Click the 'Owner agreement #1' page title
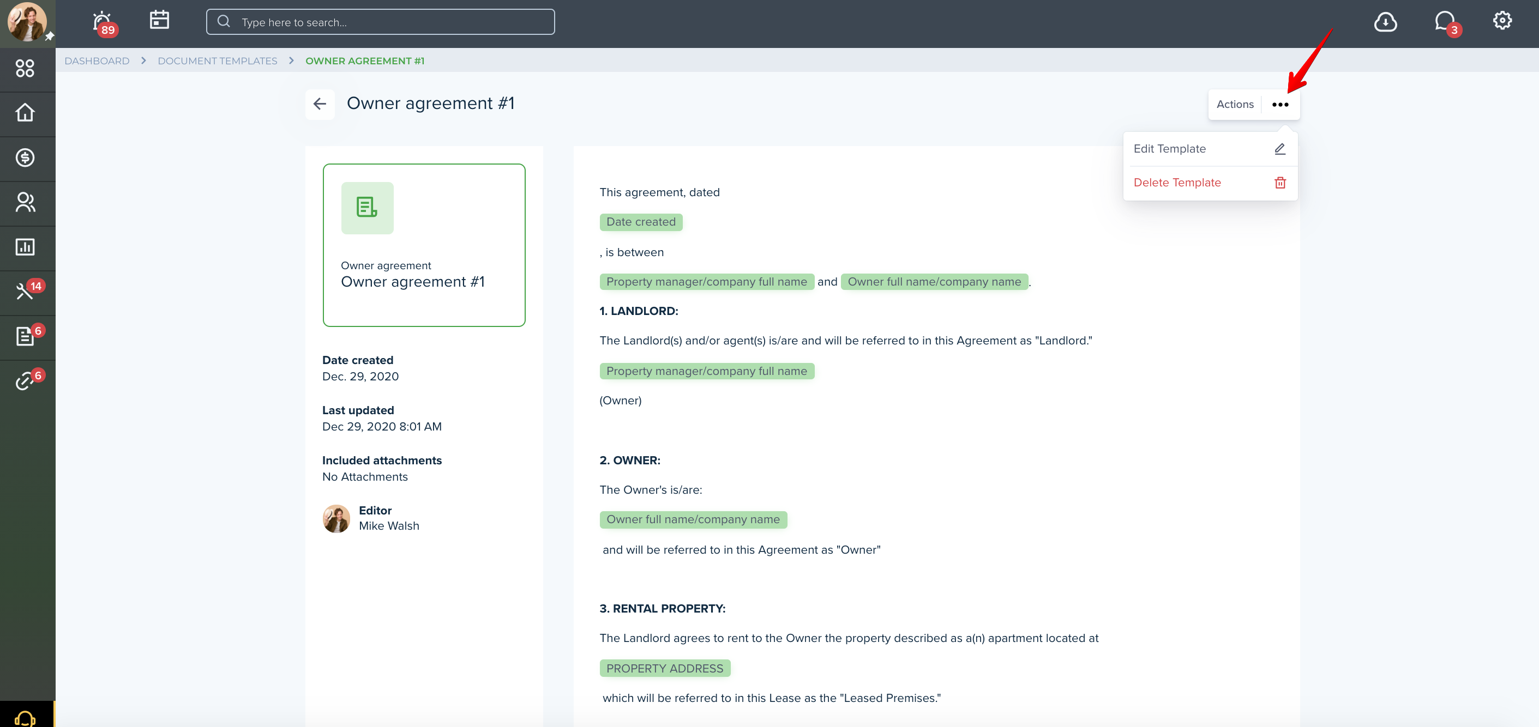 point(431,103)
